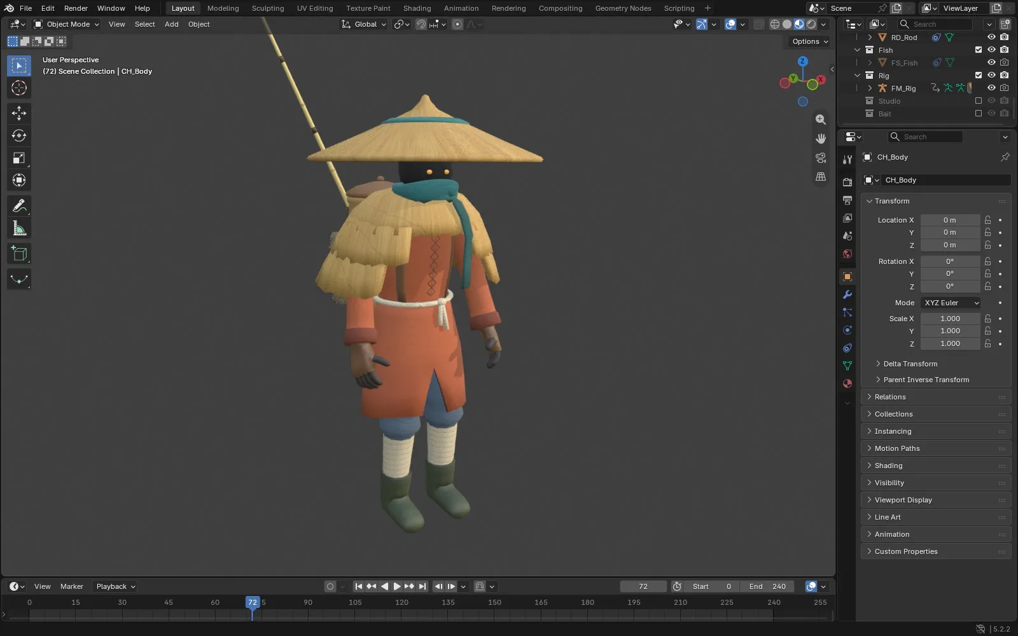Select the Move tool
Image resolution: width=1018 pixels, height=636 pixels.
(19, 113)
